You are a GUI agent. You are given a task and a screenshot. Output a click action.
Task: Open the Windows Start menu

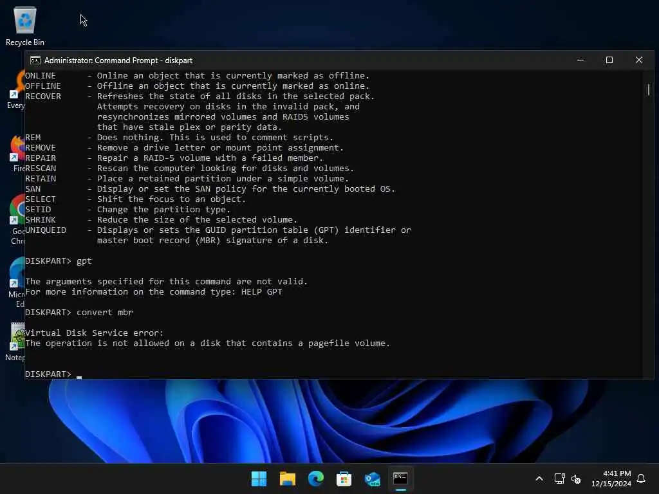pos(259,479)
